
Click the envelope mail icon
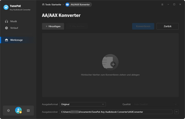pos(28,111)
